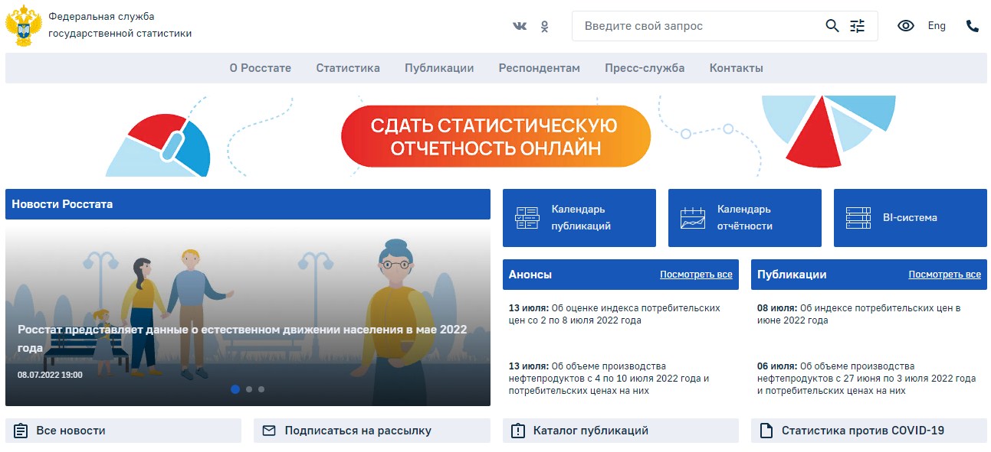Open 13 июля oil products announcement
991x452 pixels.
[x=609, y=379]
